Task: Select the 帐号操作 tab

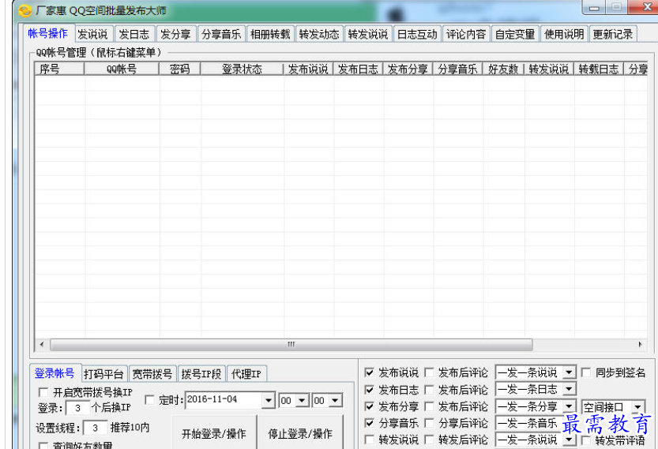Action: (47, 33)
